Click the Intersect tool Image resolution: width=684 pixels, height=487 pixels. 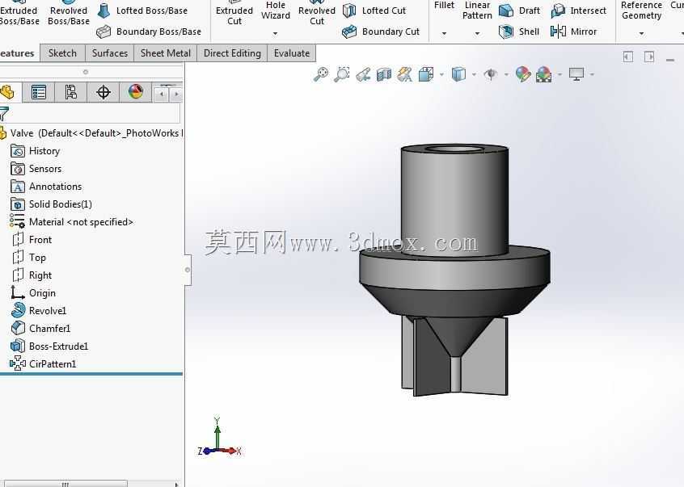tap(578, 10)
